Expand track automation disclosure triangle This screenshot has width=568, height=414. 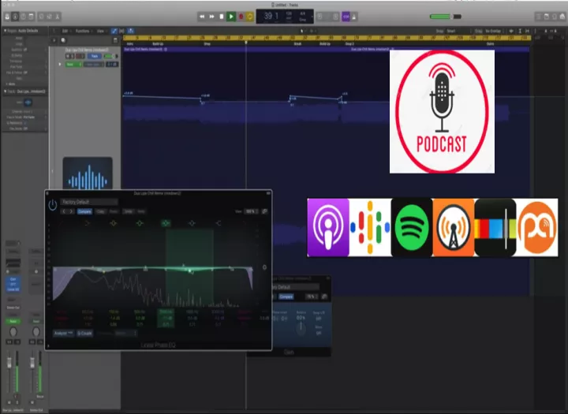[60, 64]
